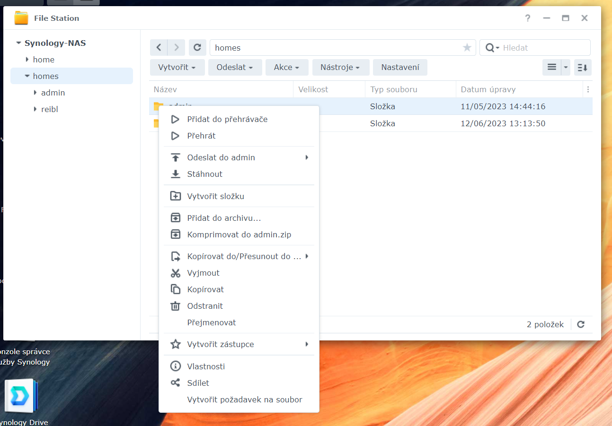Click File Station folder logo icon
This screenshot has width=612, height=426.
click(x=21, y=18)
